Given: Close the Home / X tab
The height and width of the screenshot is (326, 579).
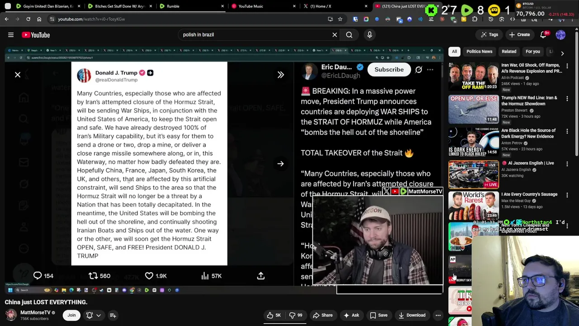Looking at the screenshot, I should [x=366, y=6].
